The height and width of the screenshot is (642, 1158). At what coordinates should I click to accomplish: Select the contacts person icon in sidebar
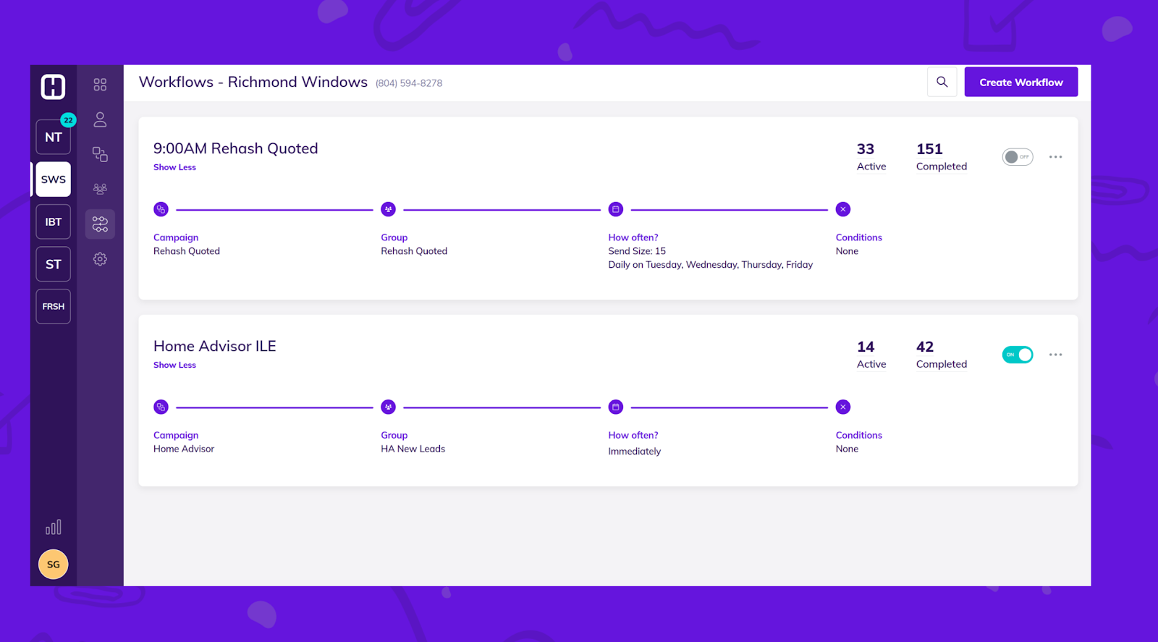point(100,119)
